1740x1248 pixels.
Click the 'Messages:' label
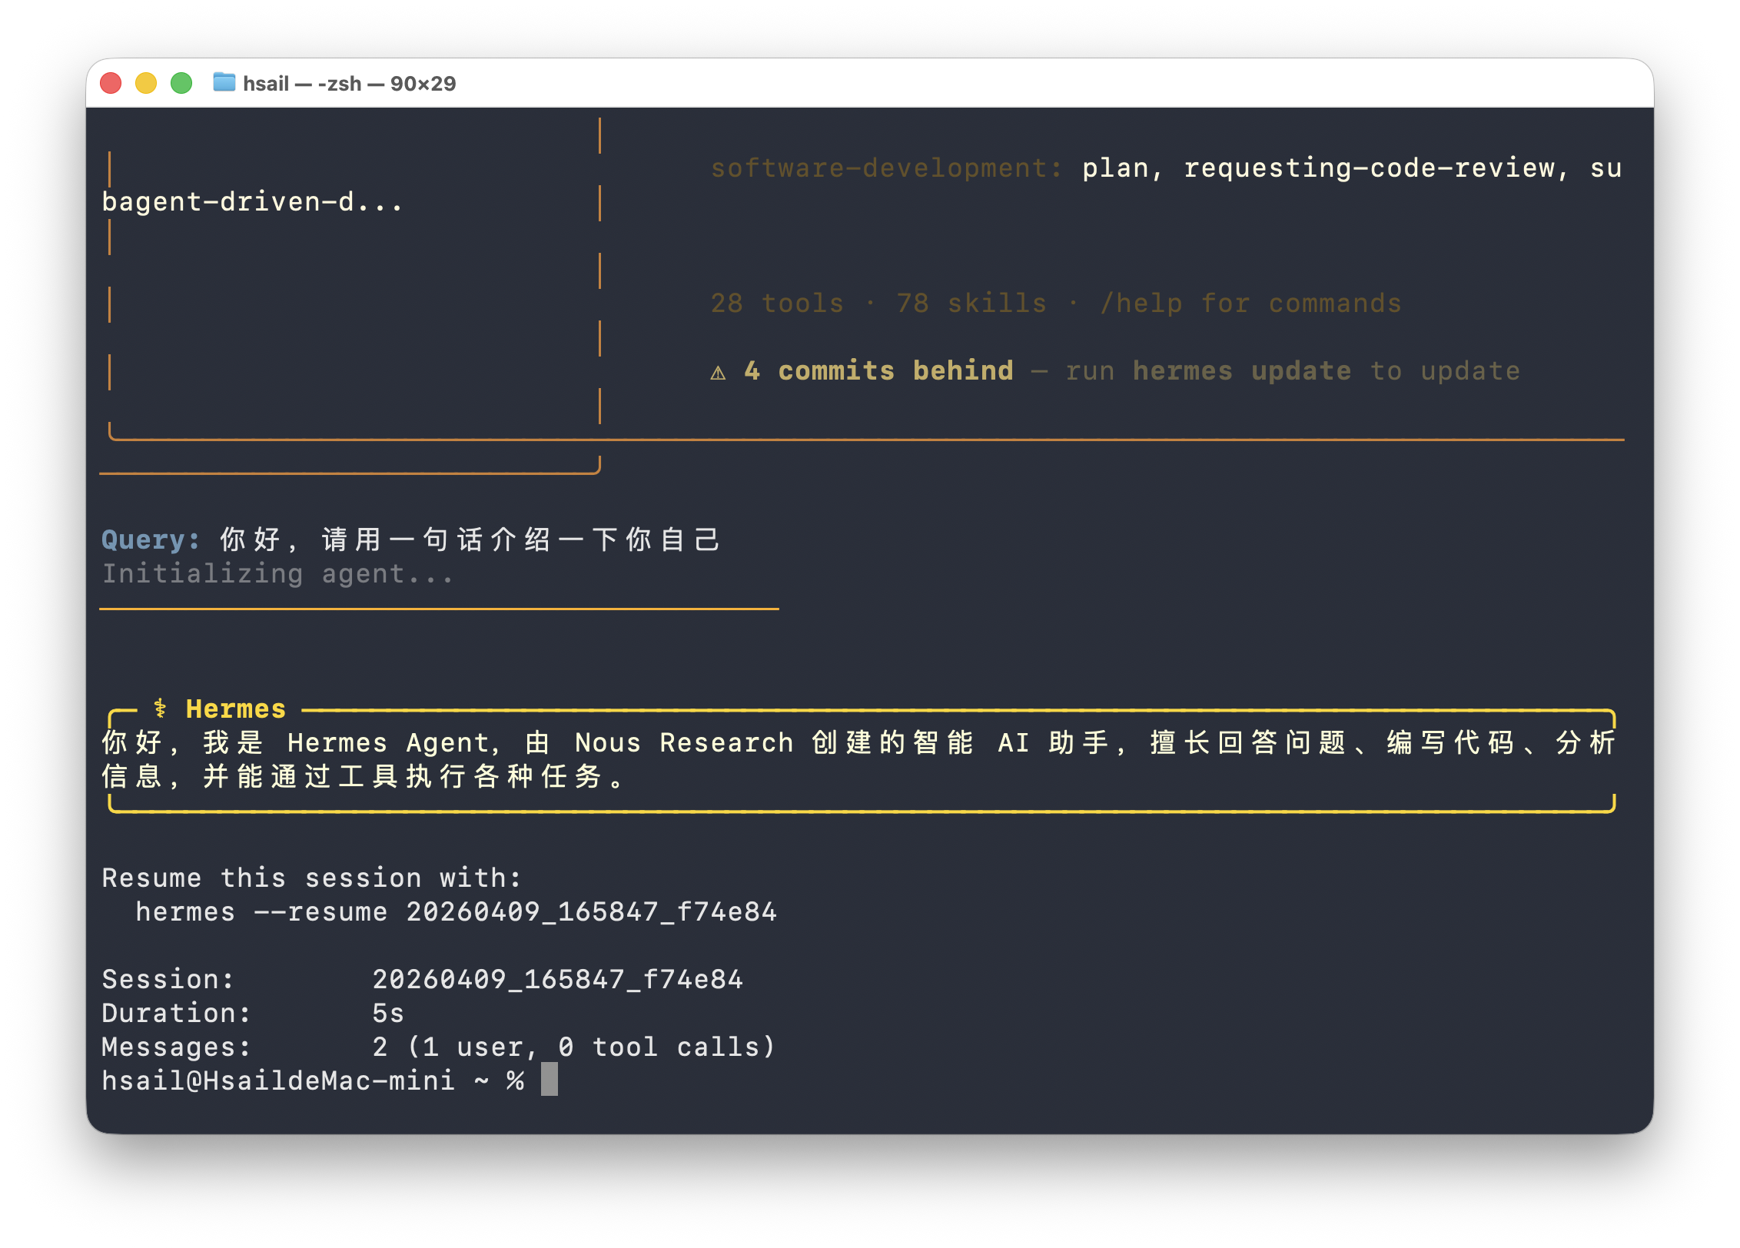click(177, 1047)
